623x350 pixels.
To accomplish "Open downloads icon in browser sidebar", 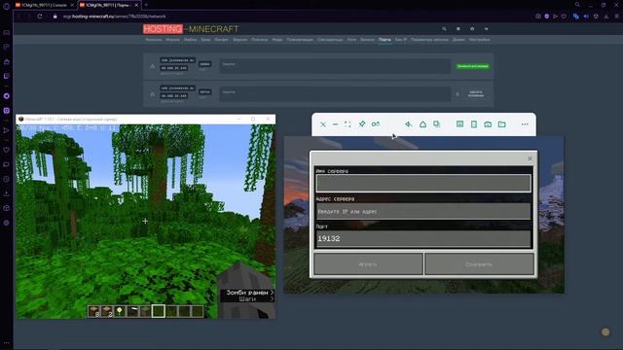I will [x=7, y=193].
